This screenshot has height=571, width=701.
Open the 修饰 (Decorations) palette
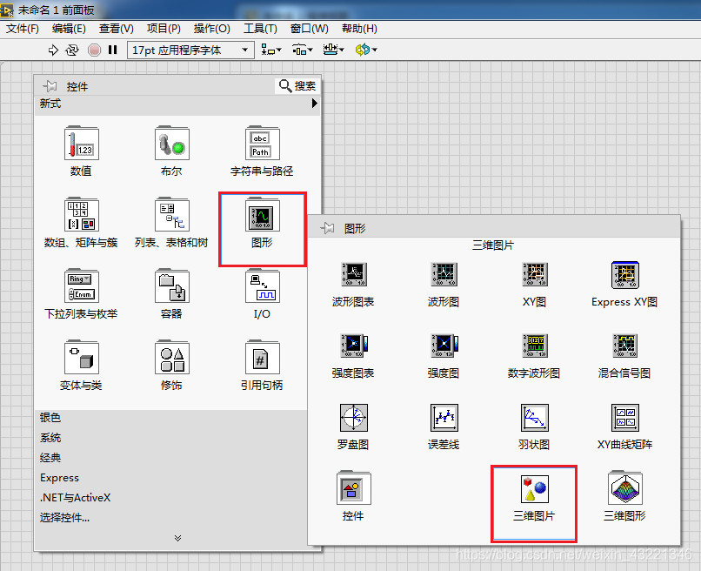171,358
